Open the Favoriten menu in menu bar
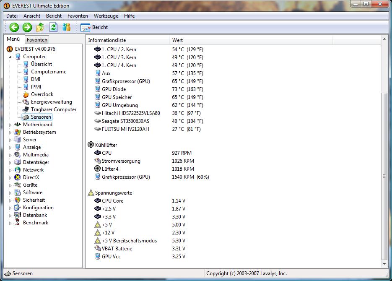Image resolution: width=392 pixels, height=281 pixels. click(78, 16)
